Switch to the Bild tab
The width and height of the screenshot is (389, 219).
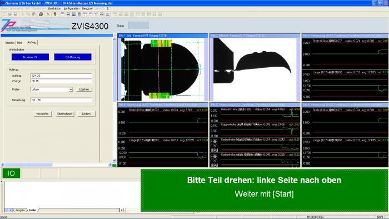tap(19, 43)
